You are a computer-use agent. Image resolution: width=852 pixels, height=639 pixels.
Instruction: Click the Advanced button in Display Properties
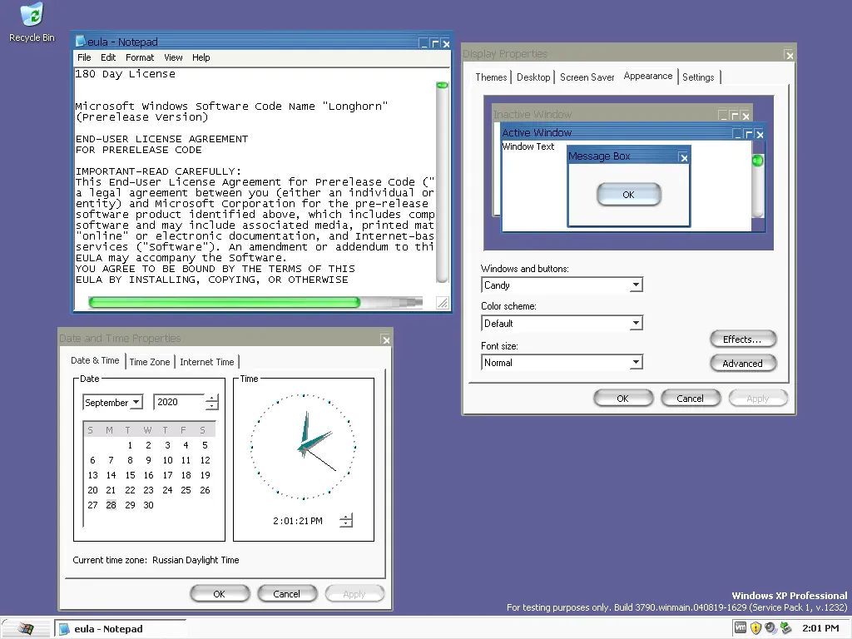(x=742, y=364)
